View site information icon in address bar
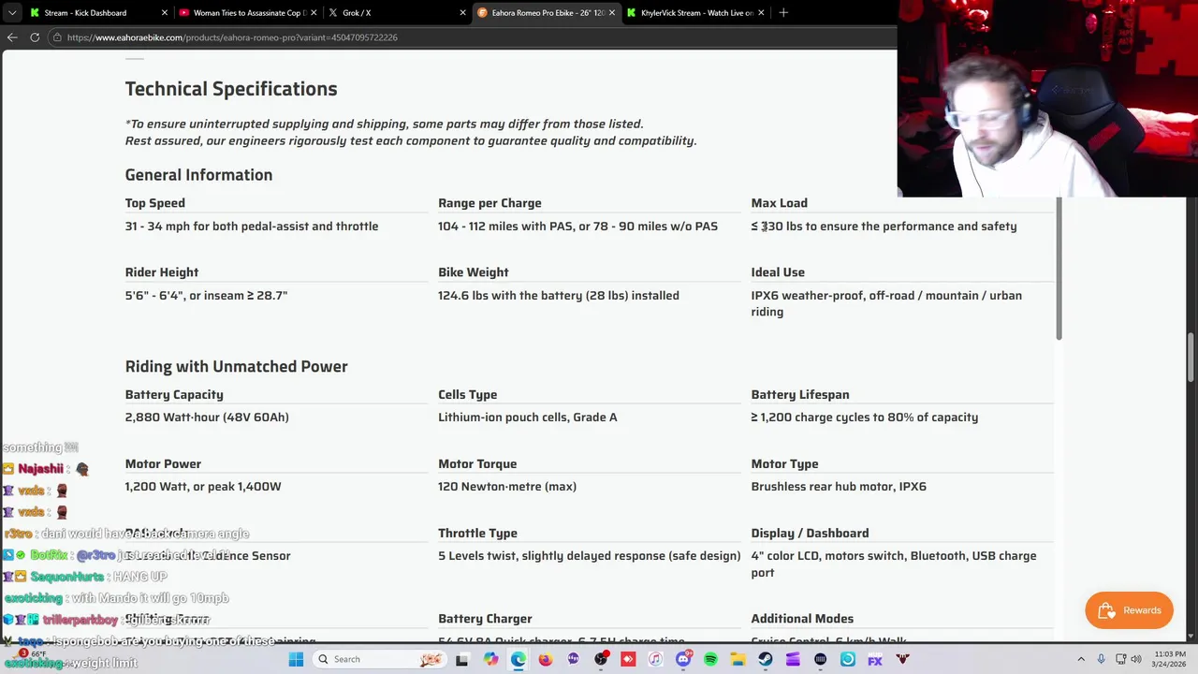 57,37
